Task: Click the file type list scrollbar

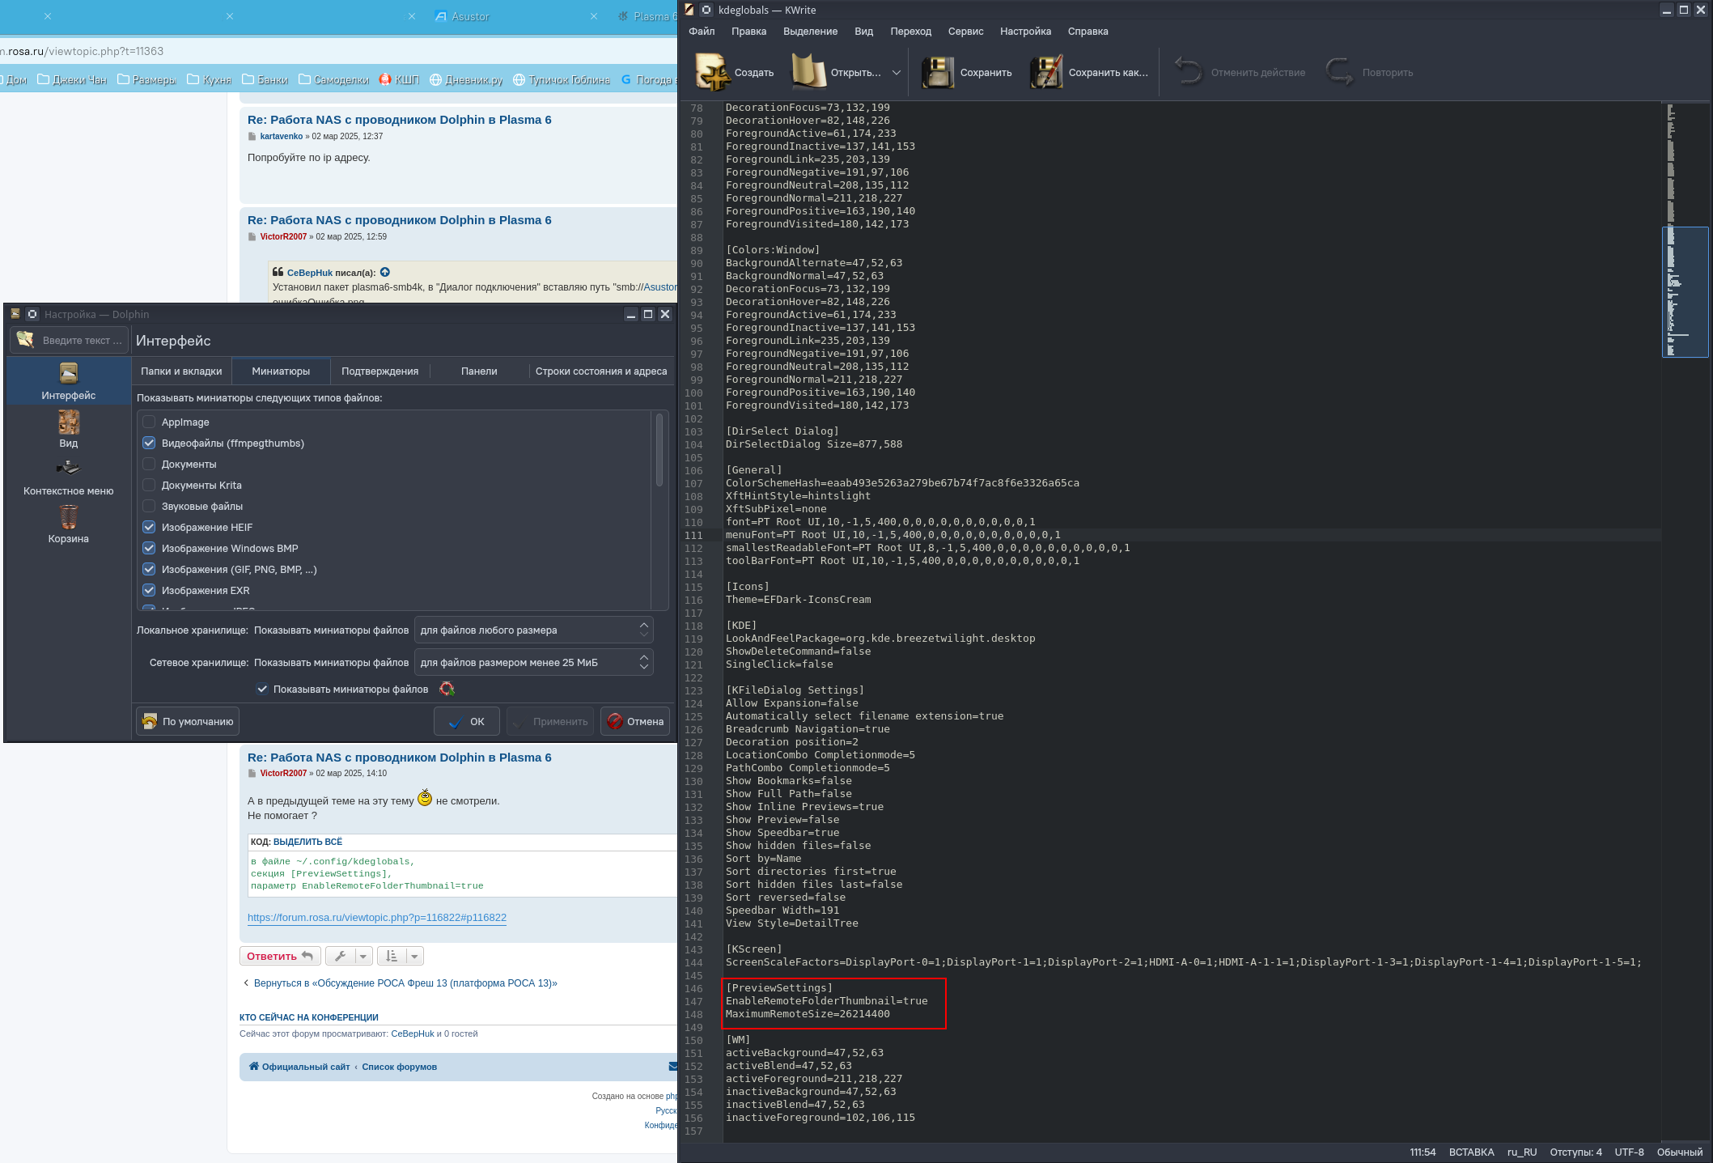Action: coord(659,449)
